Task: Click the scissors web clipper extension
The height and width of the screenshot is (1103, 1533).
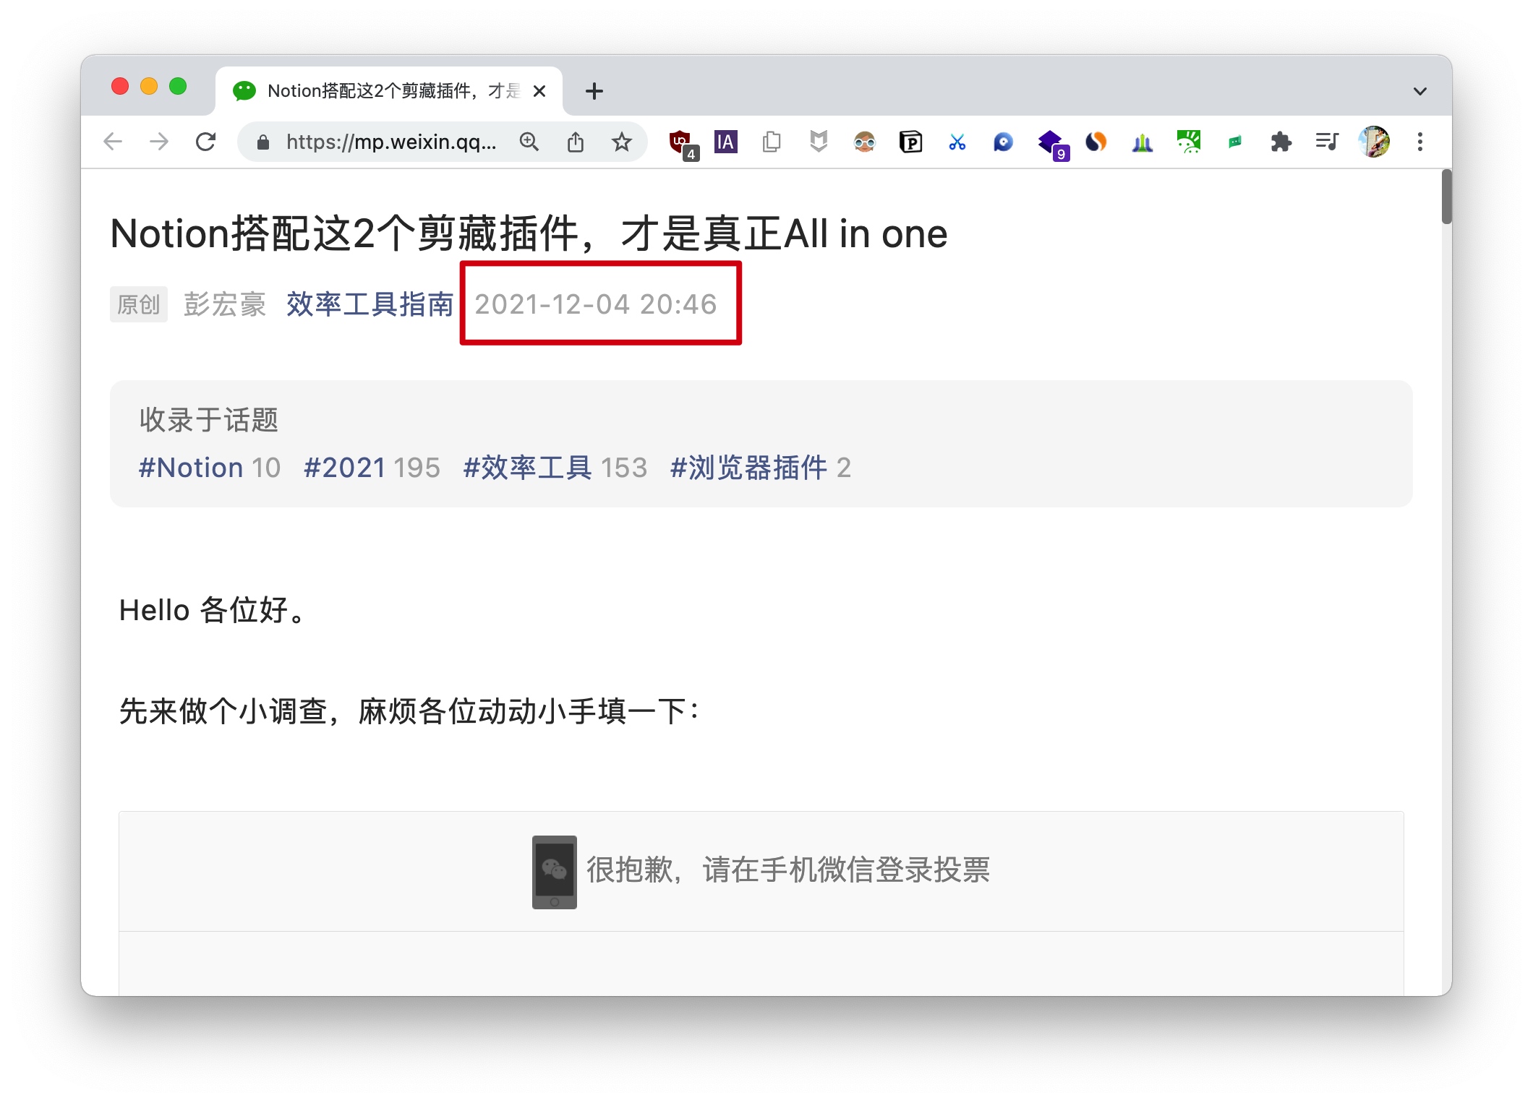Action: click(957, 142)
